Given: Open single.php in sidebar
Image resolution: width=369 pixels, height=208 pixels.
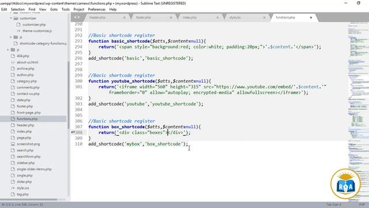Looking at the screenshot, I should tap(24, 176).
